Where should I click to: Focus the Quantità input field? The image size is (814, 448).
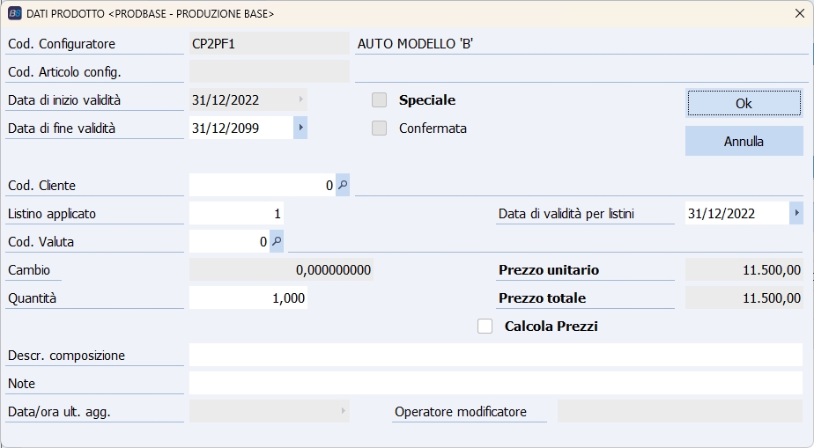coord(248,298)
